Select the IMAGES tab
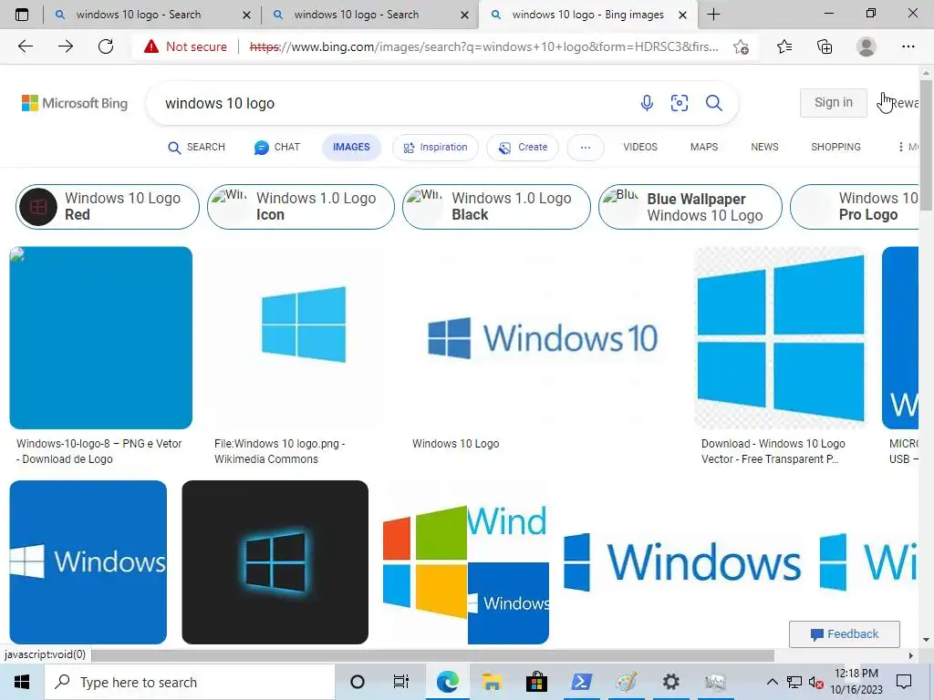This screenshot has width=934, height=700. [351, 147]
